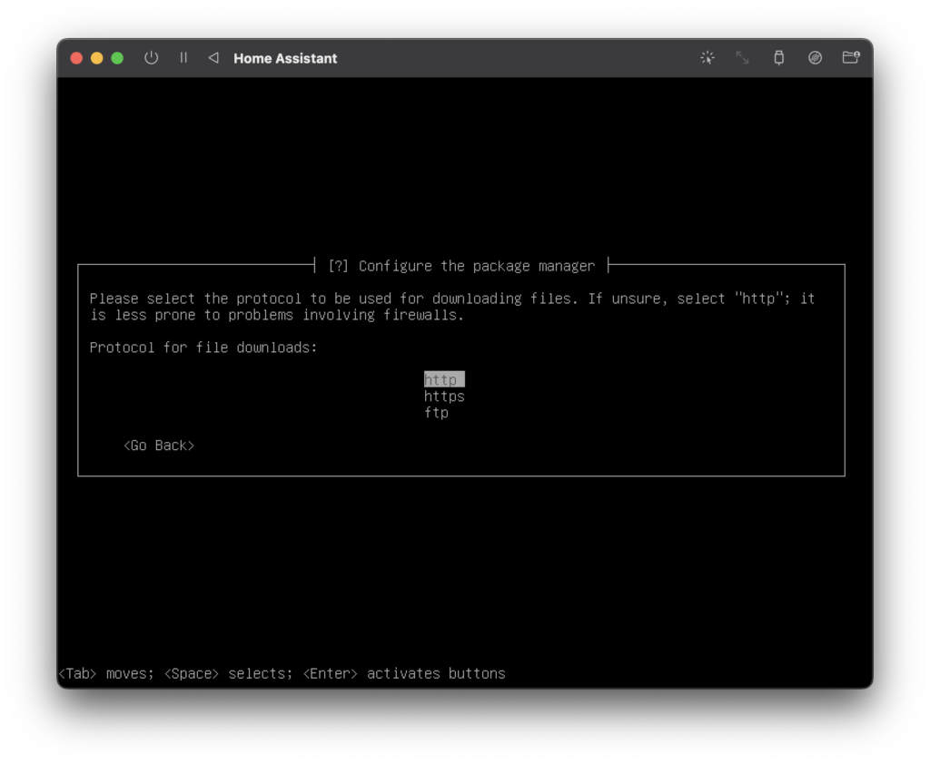Click the 'Configure the package manager' heading
Viewport: 930px width, 764px height.
click(x=476, y=266)
